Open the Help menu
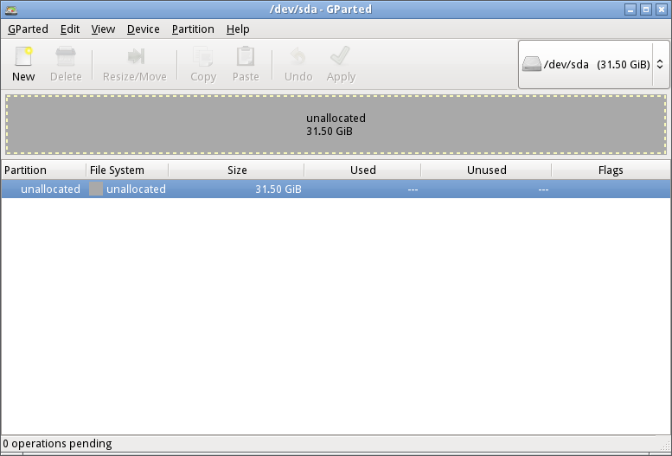 [238, 29]
